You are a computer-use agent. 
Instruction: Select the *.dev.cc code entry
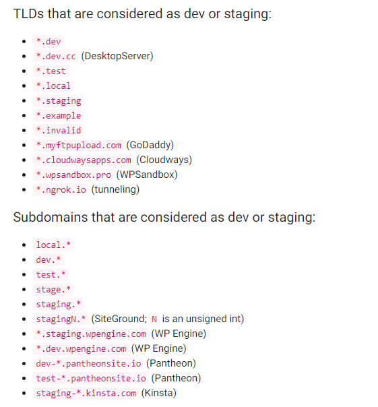[x=55, y=57]
